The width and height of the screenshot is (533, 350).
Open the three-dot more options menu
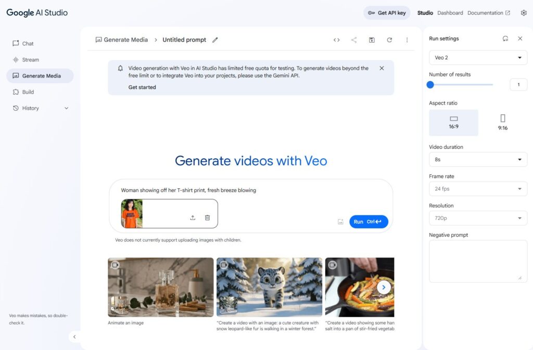[407, 40]
